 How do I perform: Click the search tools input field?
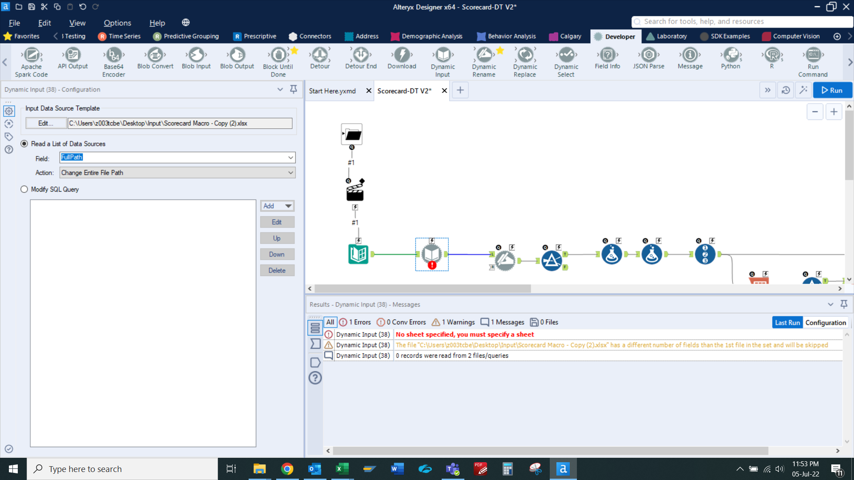point(743,21)
